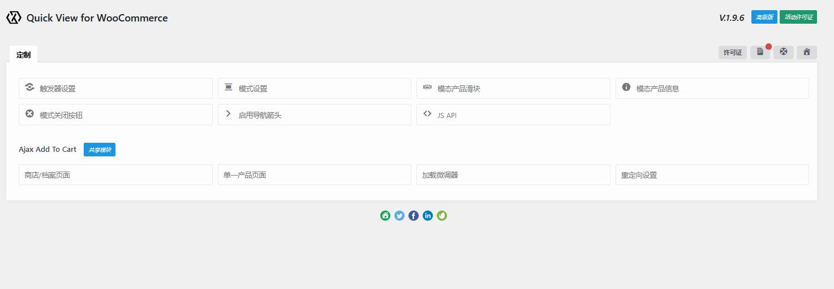This screenshot has height=289, width=834.
Task: Click the V.1.9.6 version label
Action: coord(732,18)
